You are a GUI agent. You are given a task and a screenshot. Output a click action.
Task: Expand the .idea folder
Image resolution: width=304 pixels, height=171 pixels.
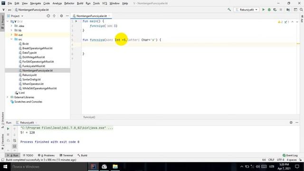tap(11, 26)
